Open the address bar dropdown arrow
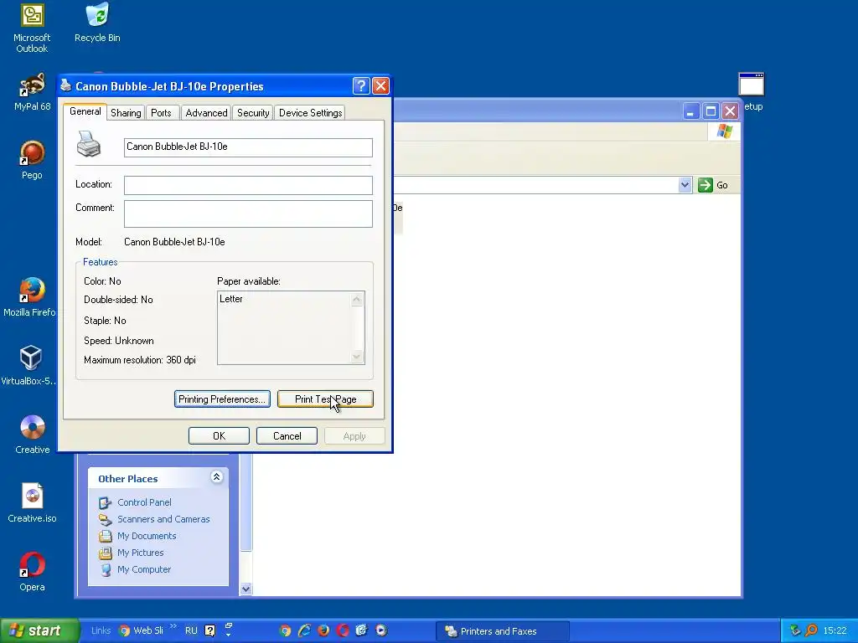The height and width of the screenshot is (643, 858). 685,185
